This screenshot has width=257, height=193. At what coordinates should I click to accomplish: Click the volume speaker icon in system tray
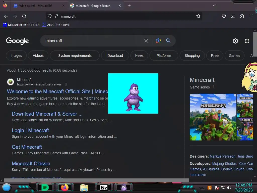[x=229, y=187]
